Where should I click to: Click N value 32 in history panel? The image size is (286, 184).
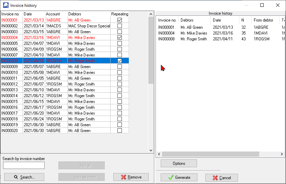[x=243, y=27]
